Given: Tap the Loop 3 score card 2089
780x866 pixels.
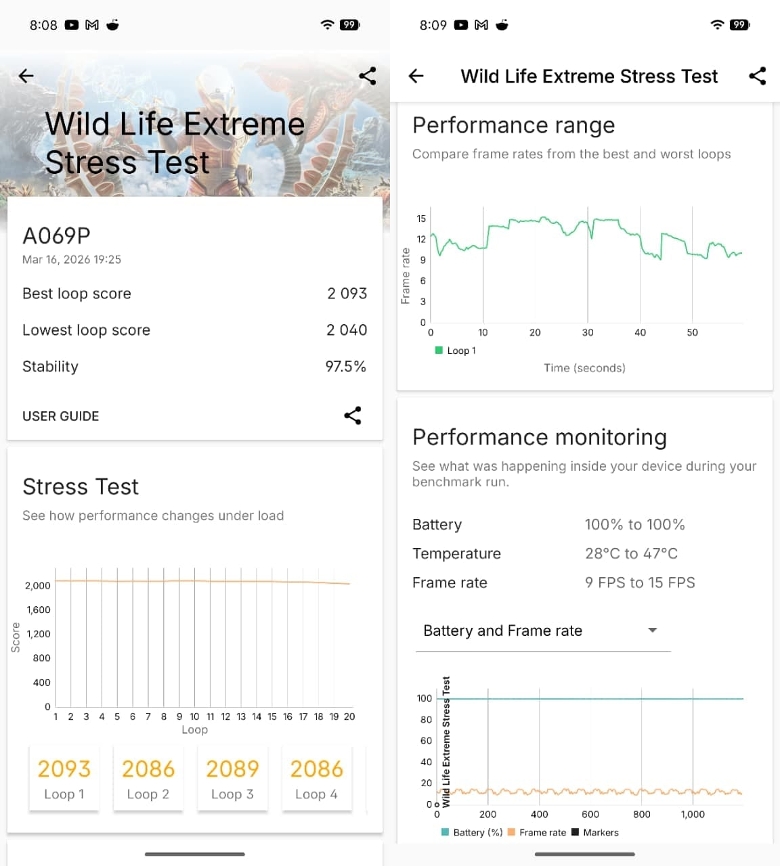Looking at the screenshot, I should tap(232, 778).
